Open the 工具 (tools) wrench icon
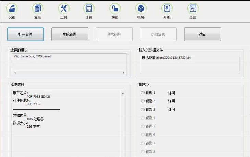This screenshot has width=250, height=157. click(64, 9)
